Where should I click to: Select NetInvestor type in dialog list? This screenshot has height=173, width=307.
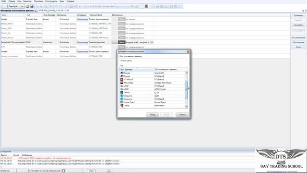pyautogui.click(x=159, y=106)
